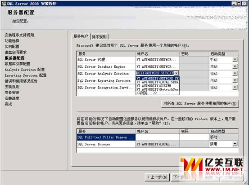Image resolution: width=249 pixels, height=185 pixels.
Task: Click 错误和使用情况报告 step in sidebar
Action: pos(21,81)
